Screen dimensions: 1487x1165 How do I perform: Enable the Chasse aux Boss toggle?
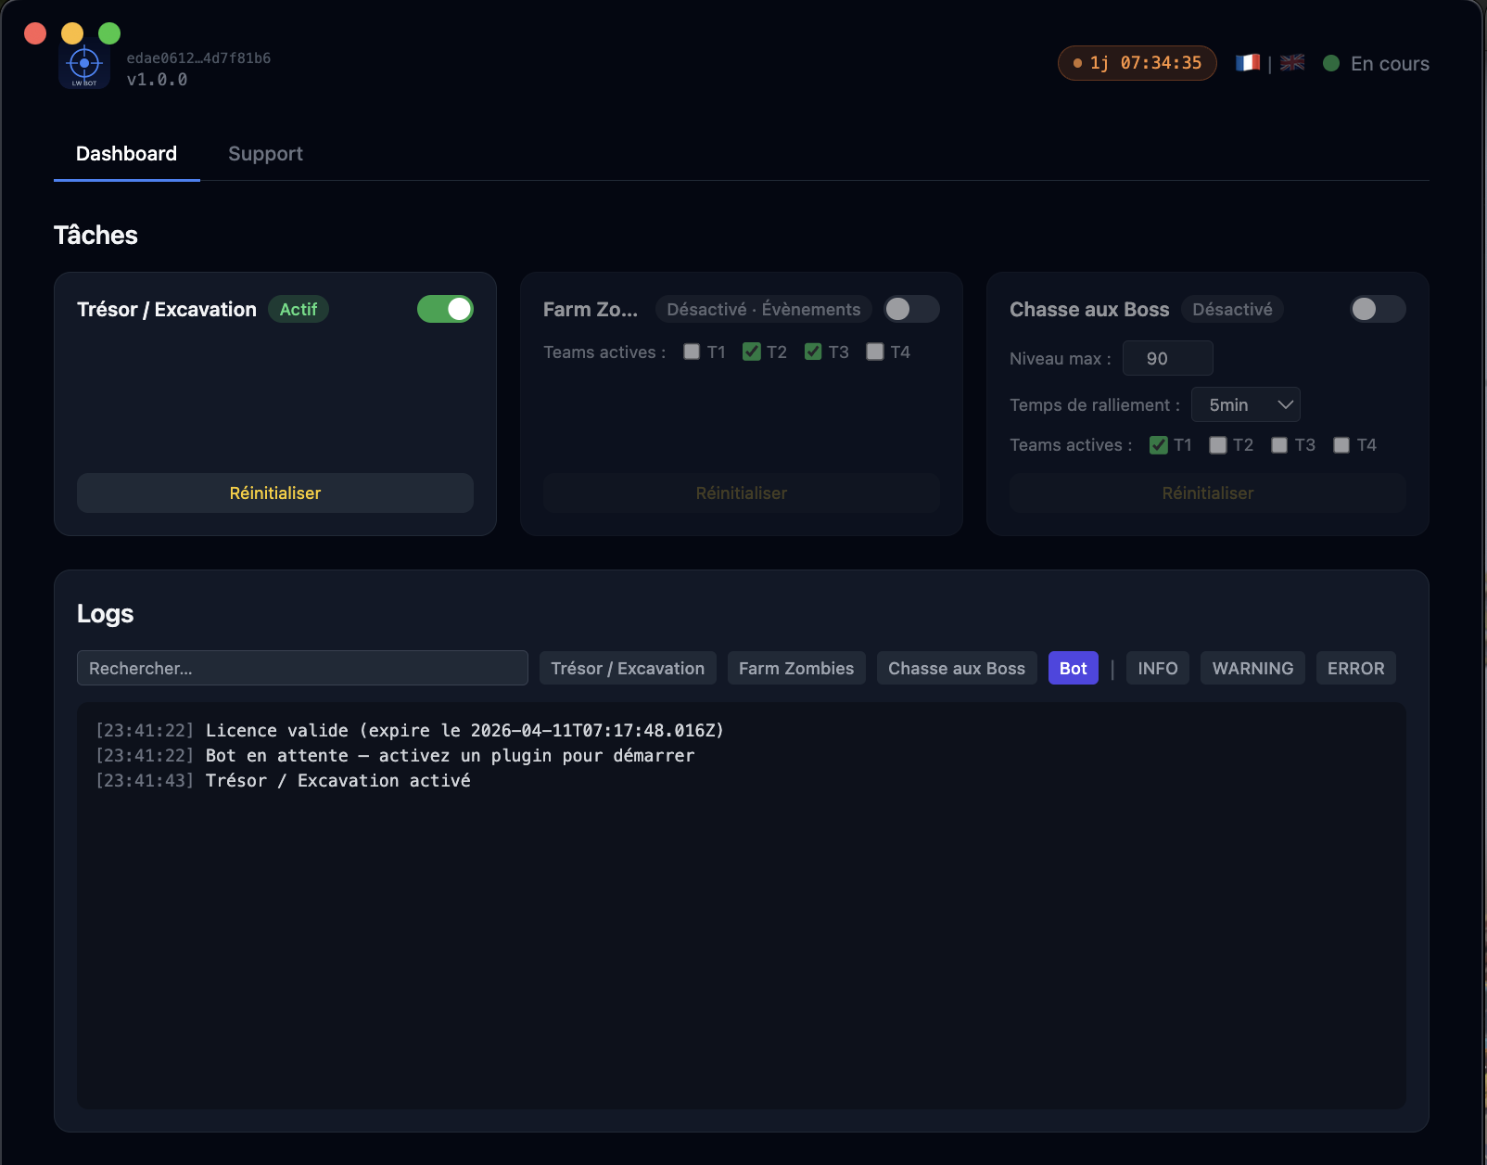point(1377,309)
